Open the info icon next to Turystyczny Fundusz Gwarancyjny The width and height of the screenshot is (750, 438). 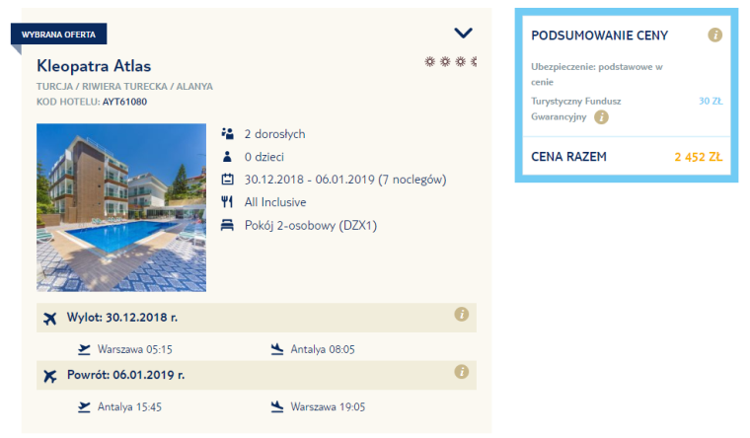[x=601, y=116]
